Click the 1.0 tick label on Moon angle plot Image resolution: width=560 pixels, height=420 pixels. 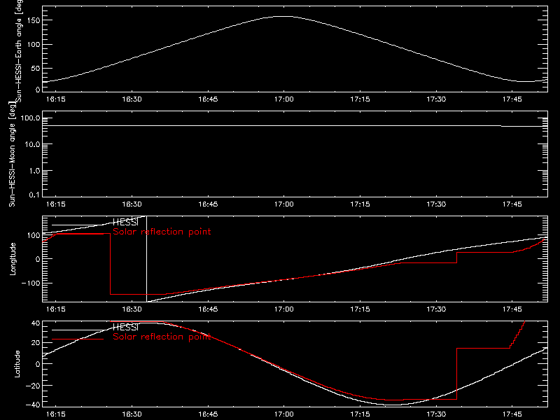[34, 171]
